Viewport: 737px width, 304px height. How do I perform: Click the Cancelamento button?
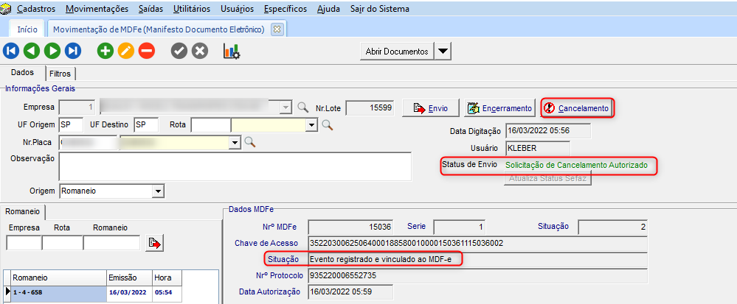(x=577, y=108)
